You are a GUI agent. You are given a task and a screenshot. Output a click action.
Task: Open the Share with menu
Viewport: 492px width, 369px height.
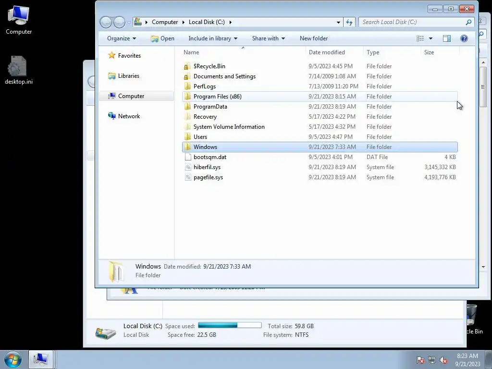coord(268,38)
